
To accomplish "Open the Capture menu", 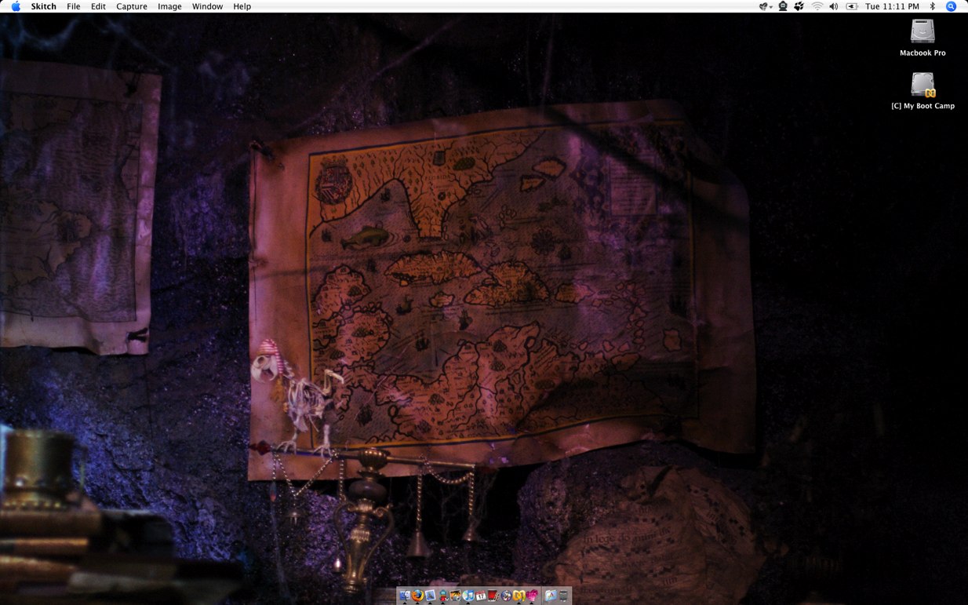I will (132, 6).
